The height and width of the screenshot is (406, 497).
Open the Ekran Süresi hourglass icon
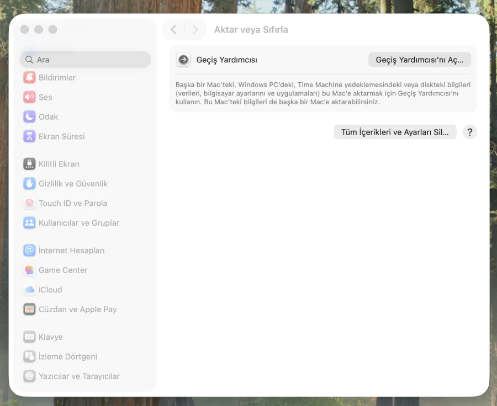(x=29, y=136)
